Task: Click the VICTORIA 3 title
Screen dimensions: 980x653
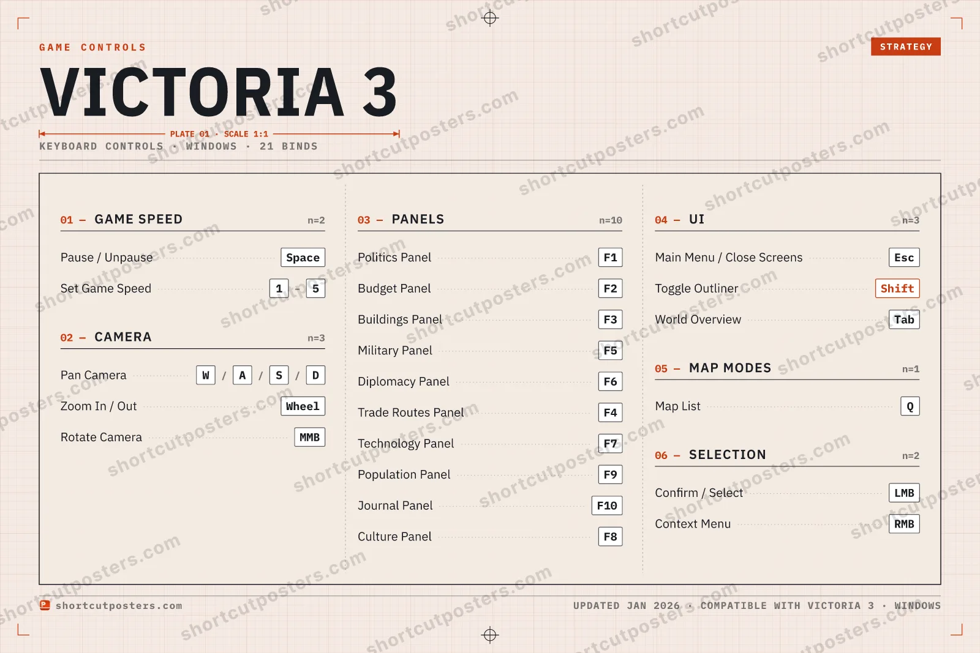Action: pyautogui.click(x=219, y=92)
